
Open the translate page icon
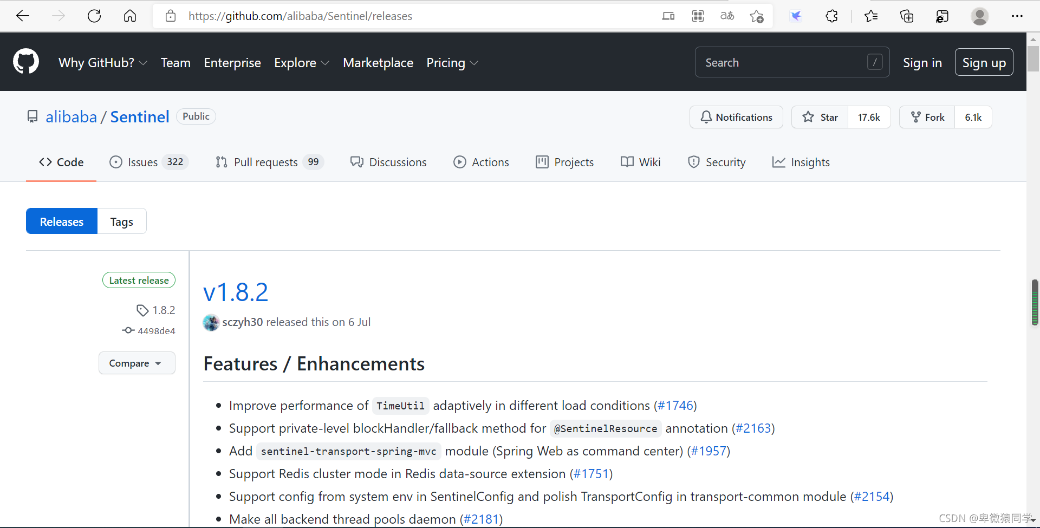pos(727,16)
